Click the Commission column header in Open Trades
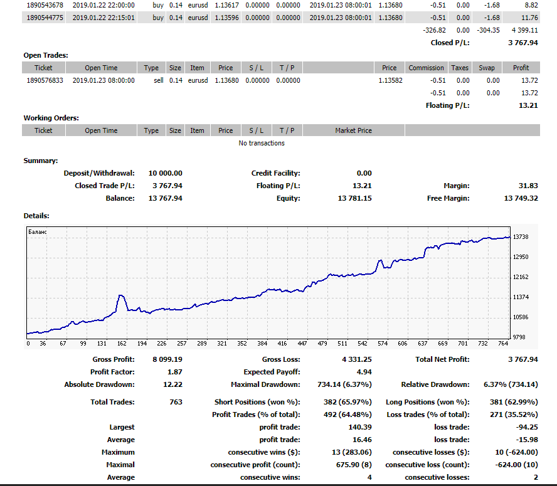 coord(426,68)
